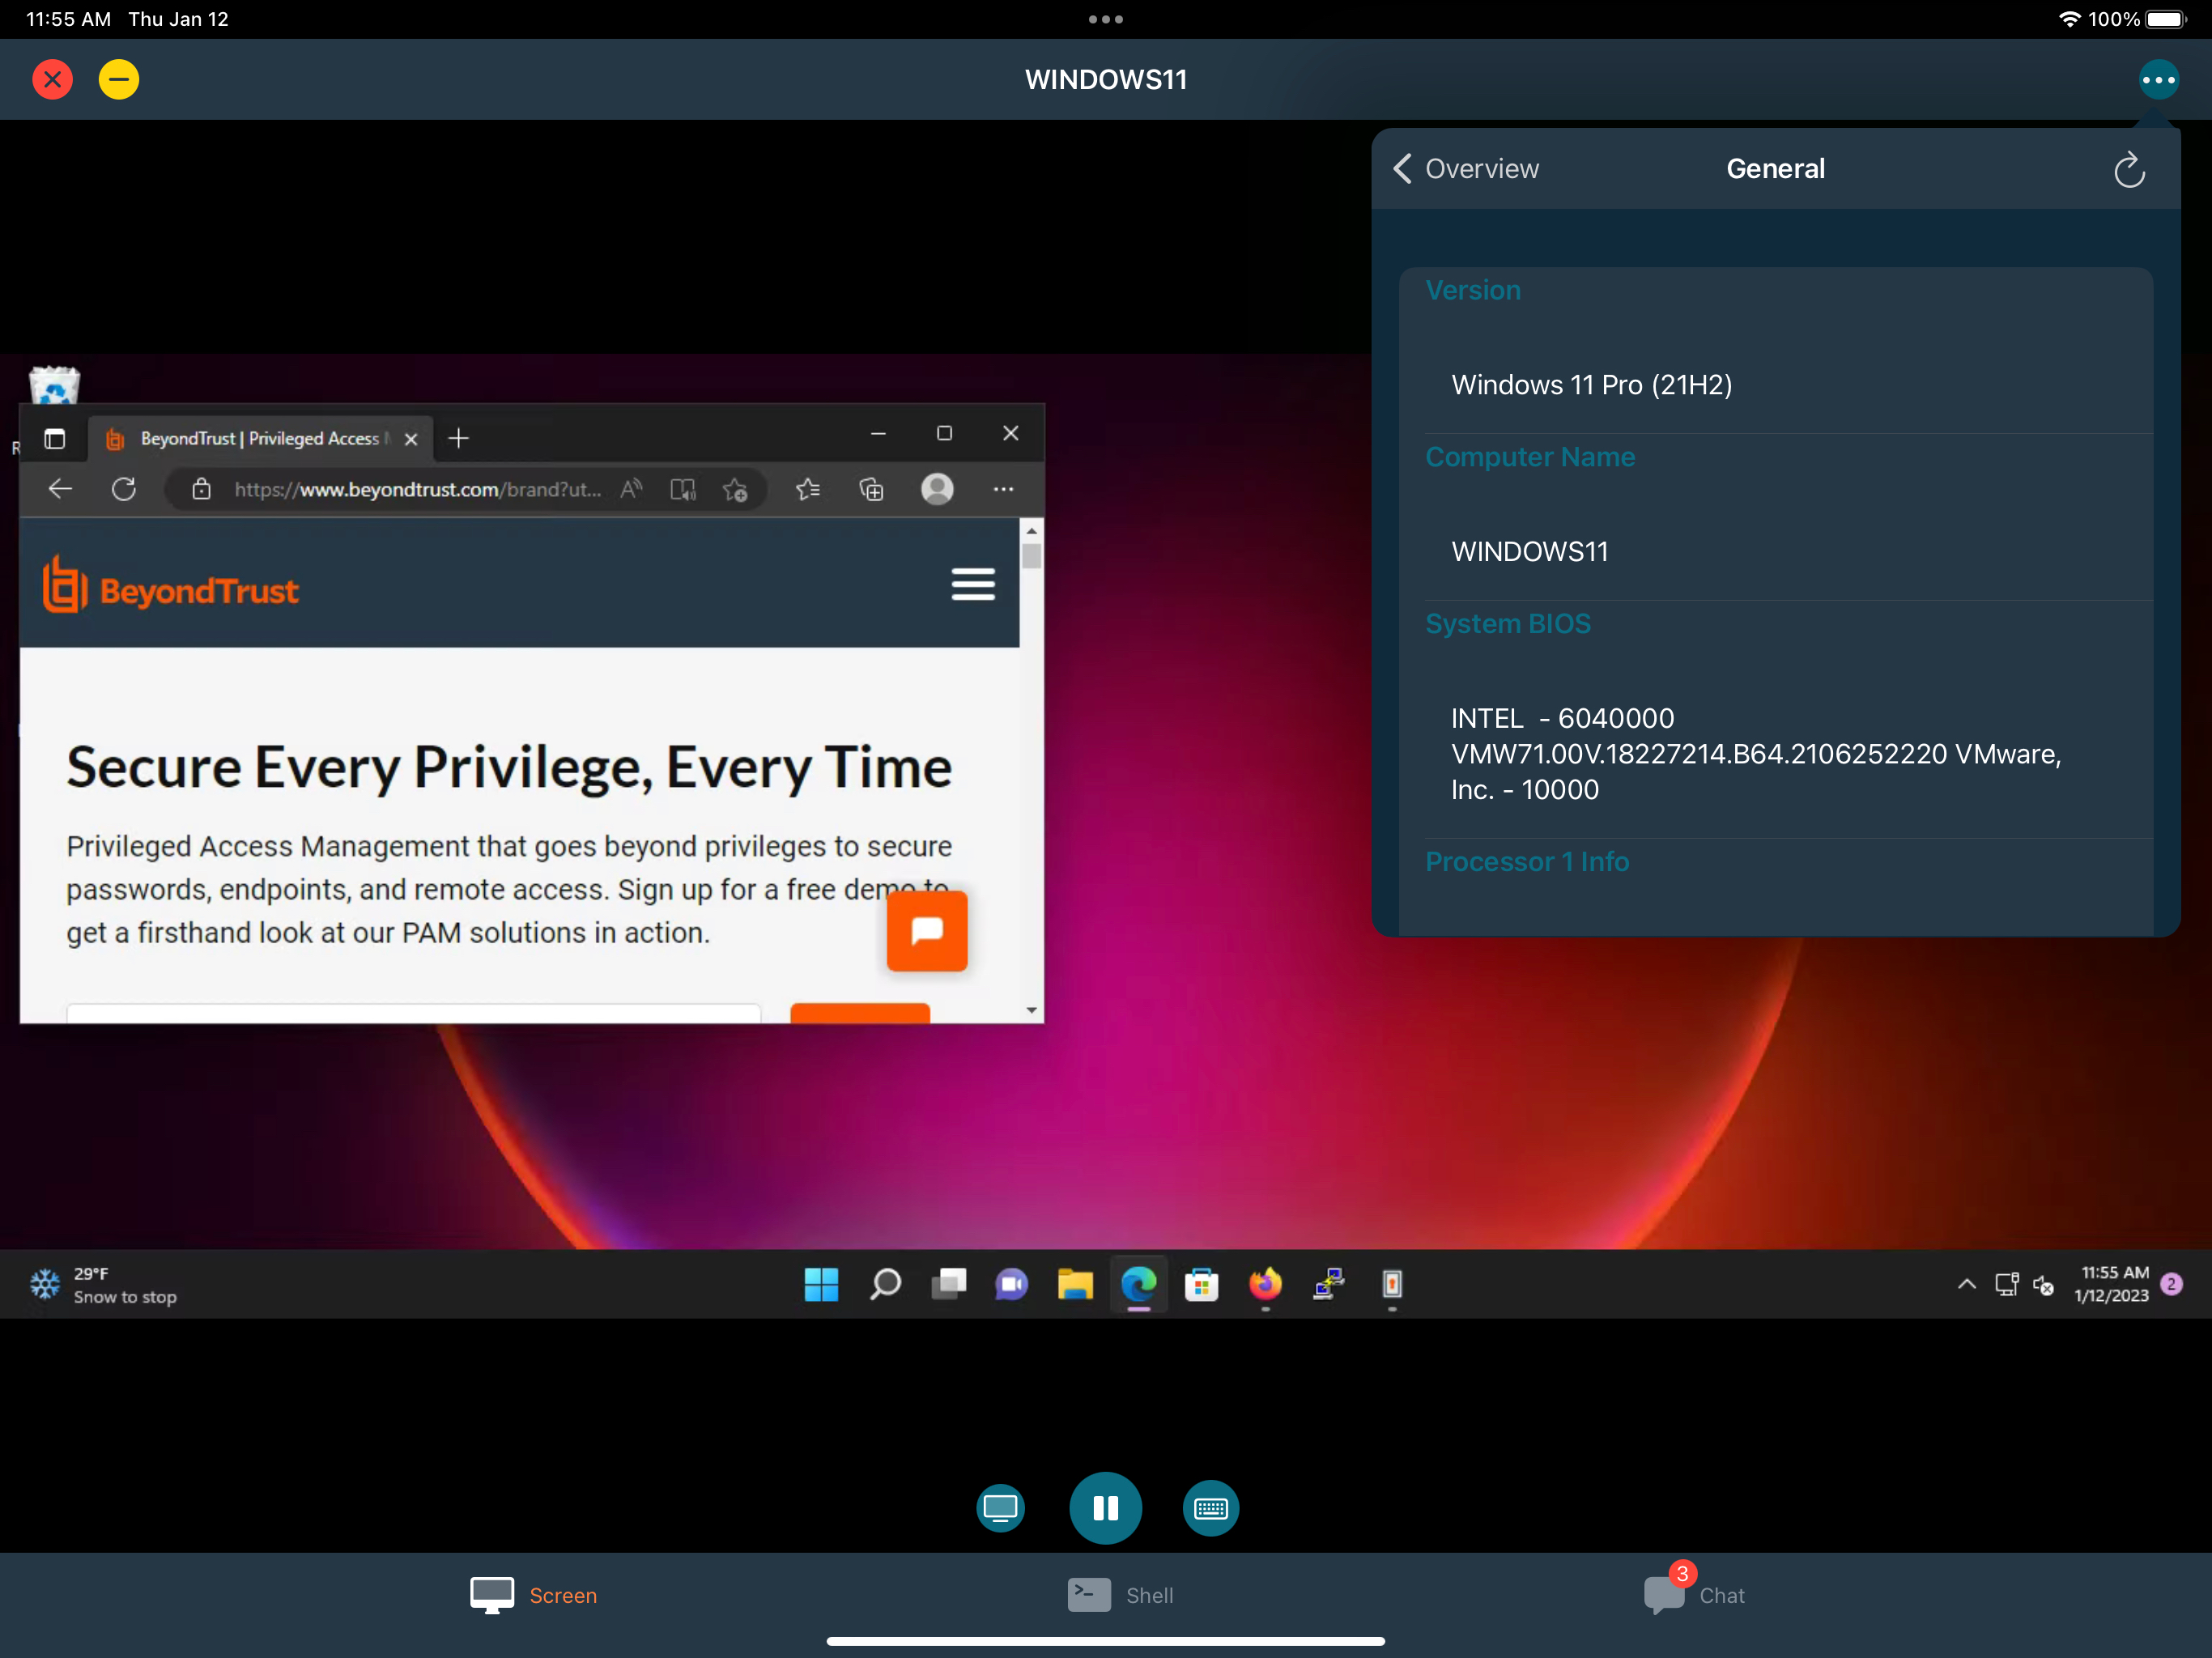Open the Chat tab
The width and height of the screenshot is (2212, 1658).
pos(1695,1595)
